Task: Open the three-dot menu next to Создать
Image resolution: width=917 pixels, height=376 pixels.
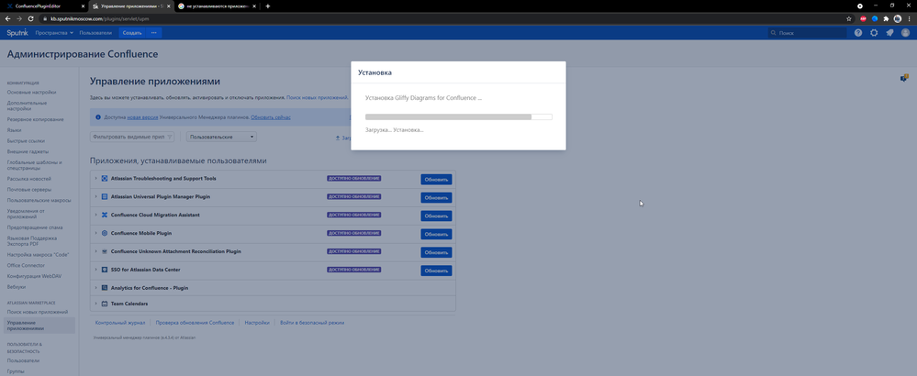Action: [154, 33]
